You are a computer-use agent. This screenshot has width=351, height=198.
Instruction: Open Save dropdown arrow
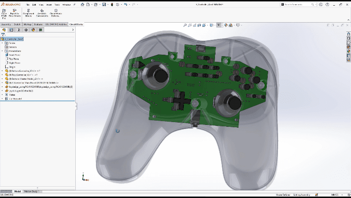pos(107,5)
